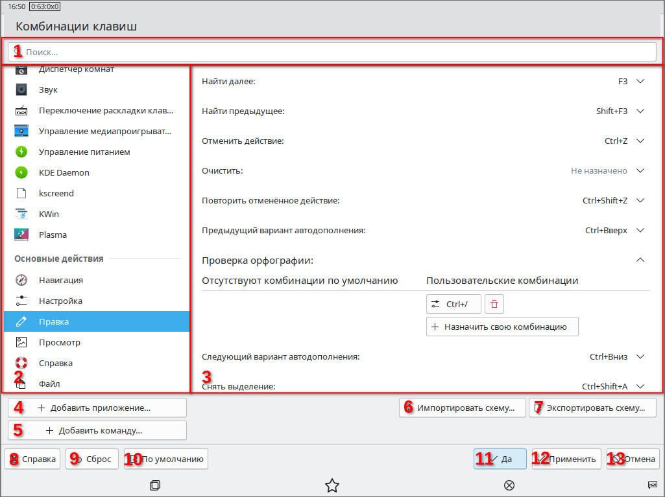
Task: Click Назначить свою комбинацию button
Action: [502, 327]
